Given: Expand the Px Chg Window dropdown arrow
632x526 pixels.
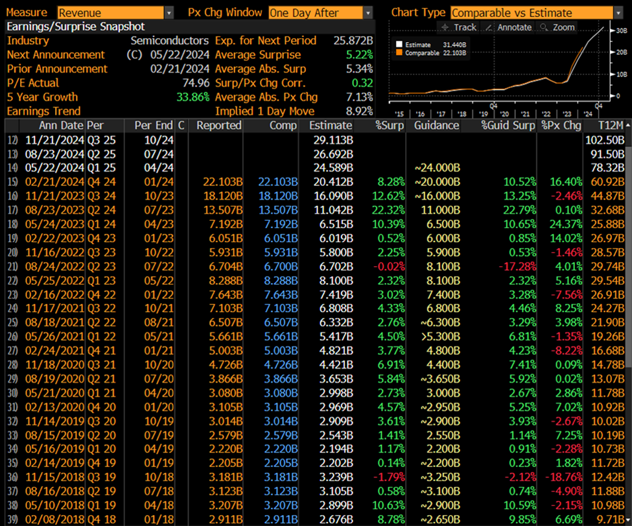Looking at the screenshot, I should 368,12.
